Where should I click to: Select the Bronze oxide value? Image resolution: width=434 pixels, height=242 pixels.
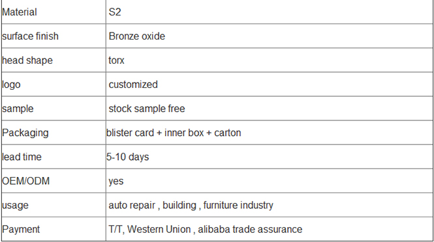point(137,36)
